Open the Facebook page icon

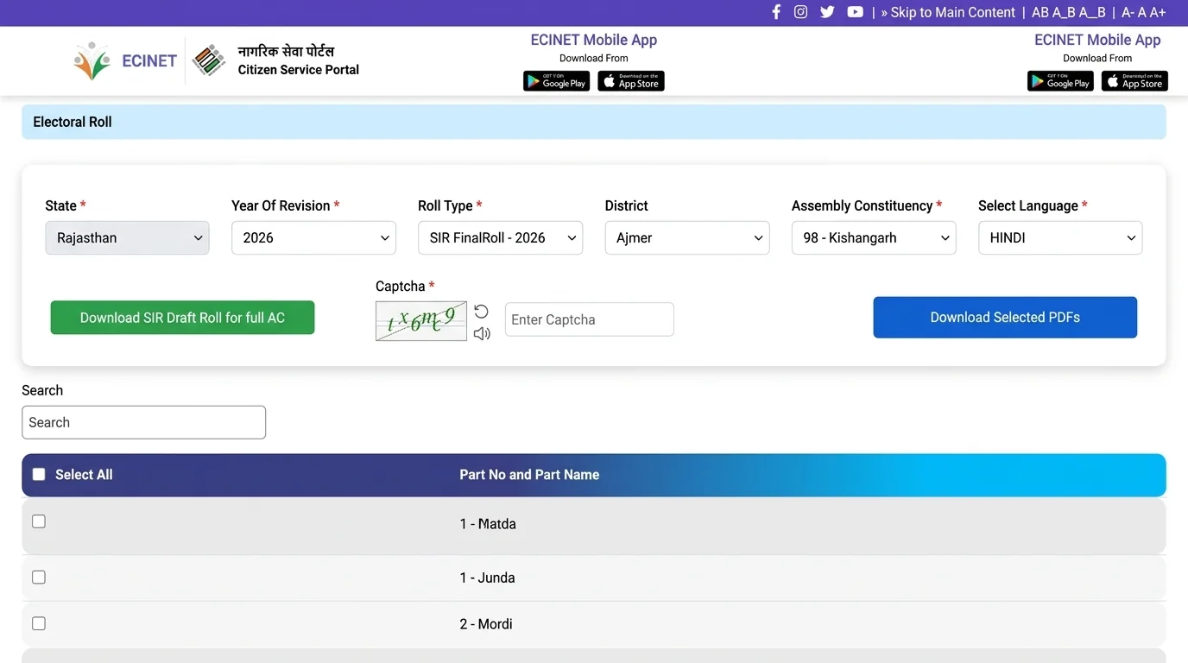click(776, 12)
